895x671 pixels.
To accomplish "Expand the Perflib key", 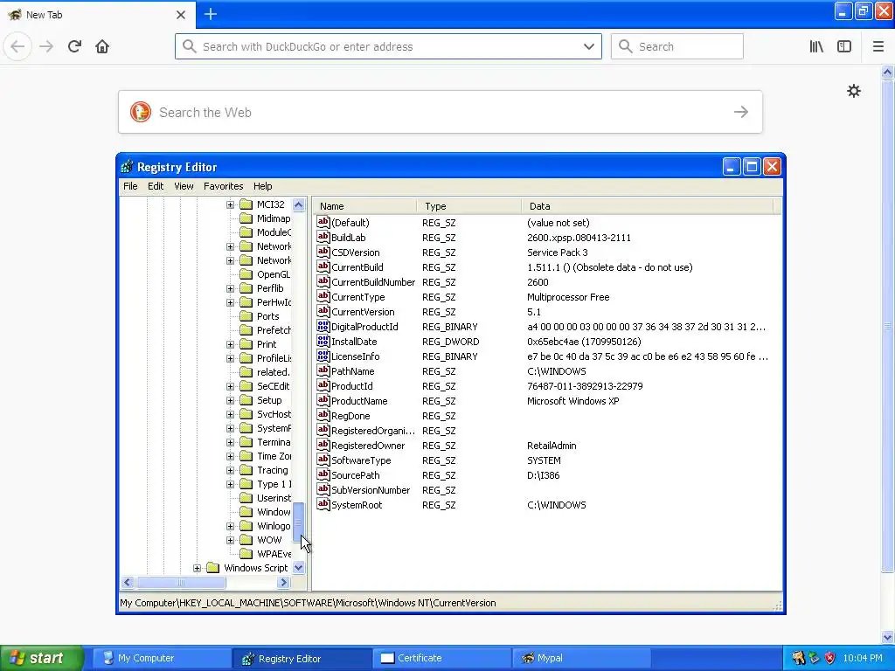I will click(230, 288).
